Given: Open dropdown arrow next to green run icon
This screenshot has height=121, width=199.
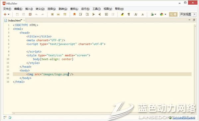Looking at the screenshot, I should (155, 14).
